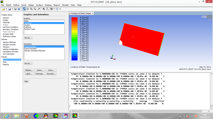Screen dimensions: 213x119
Task: Click the save picture camera icon
Action: click(15, 9)
